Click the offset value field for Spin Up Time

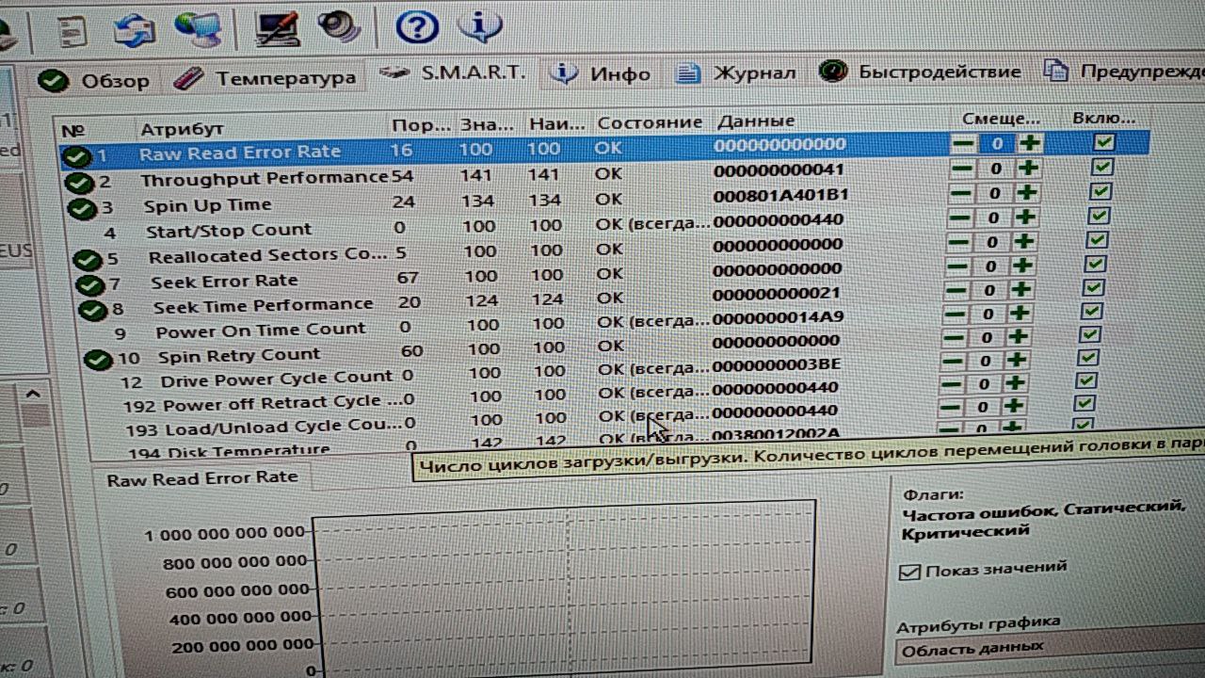pos(994,193)
